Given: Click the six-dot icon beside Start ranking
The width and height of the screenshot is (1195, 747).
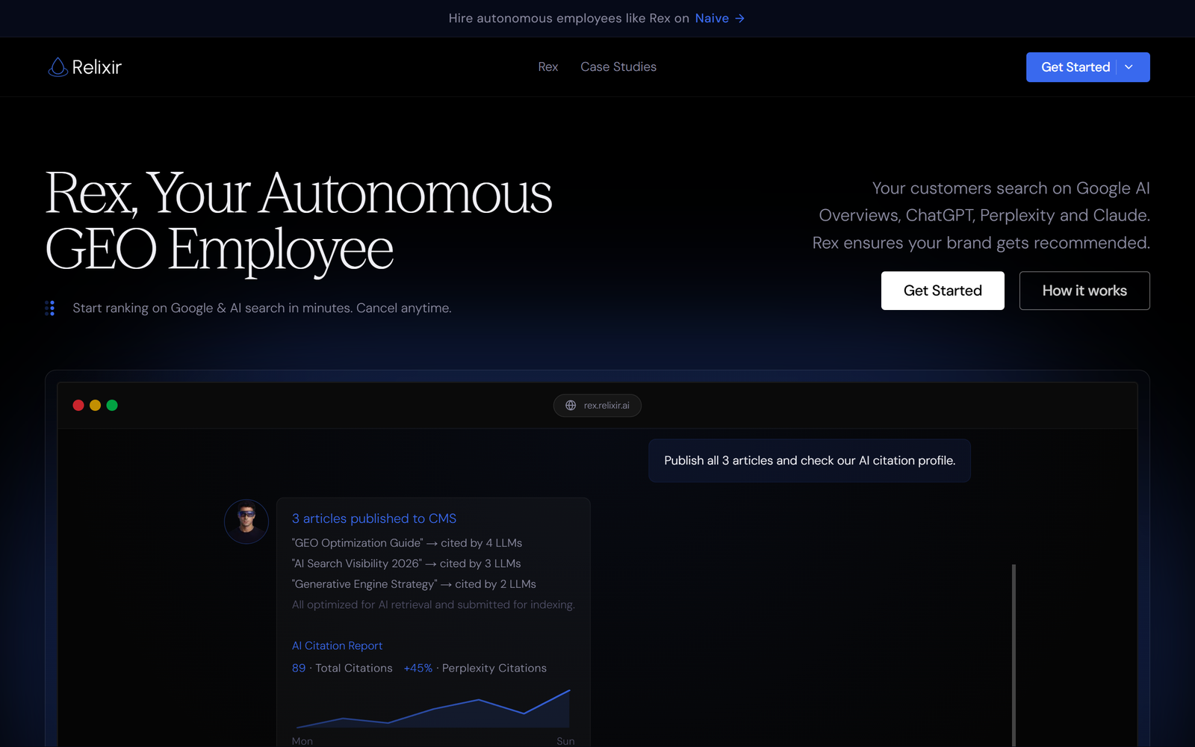Looking at the screenshot, I should point(50,308).
